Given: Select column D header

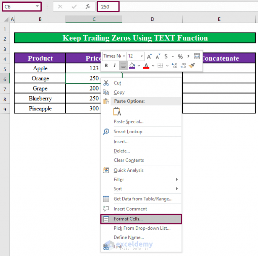Looking at the screenshot, I should [x=153, y=19].
